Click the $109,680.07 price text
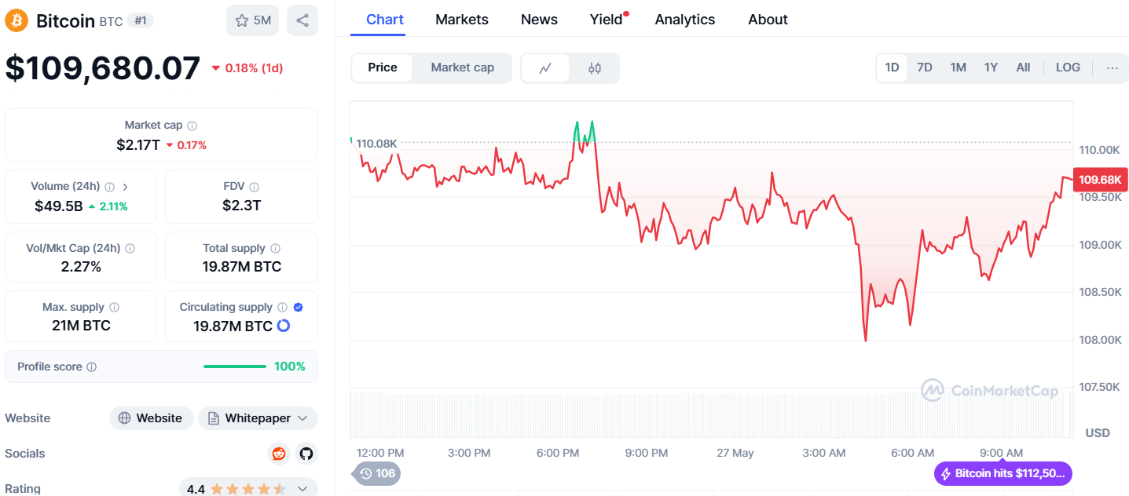The image size is (1129, 496). pos(103,68)
